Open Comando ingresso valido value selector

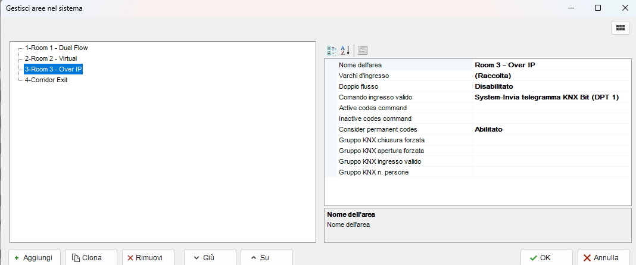tap(550, 97)
